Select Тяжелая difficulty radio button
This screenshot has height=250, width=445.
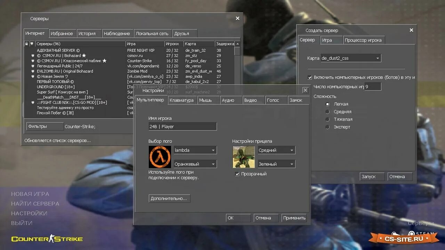327,119
